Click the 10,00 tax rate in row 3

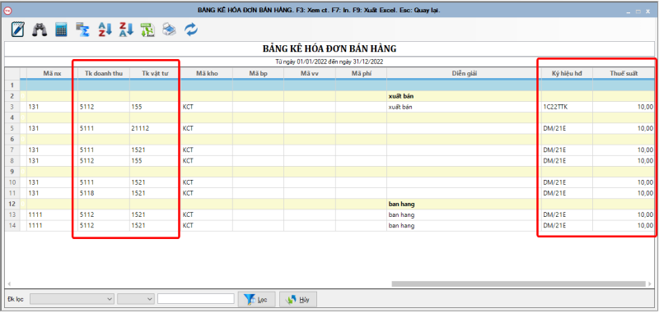pyautogui.click(x=624, y=107)
